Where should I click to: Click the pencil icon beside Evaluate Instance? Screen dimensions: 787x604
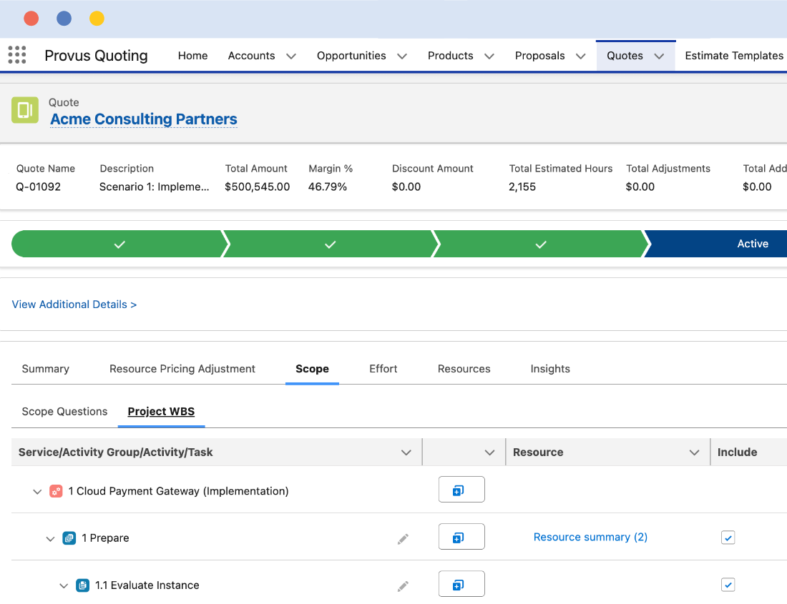pos(403,585)
